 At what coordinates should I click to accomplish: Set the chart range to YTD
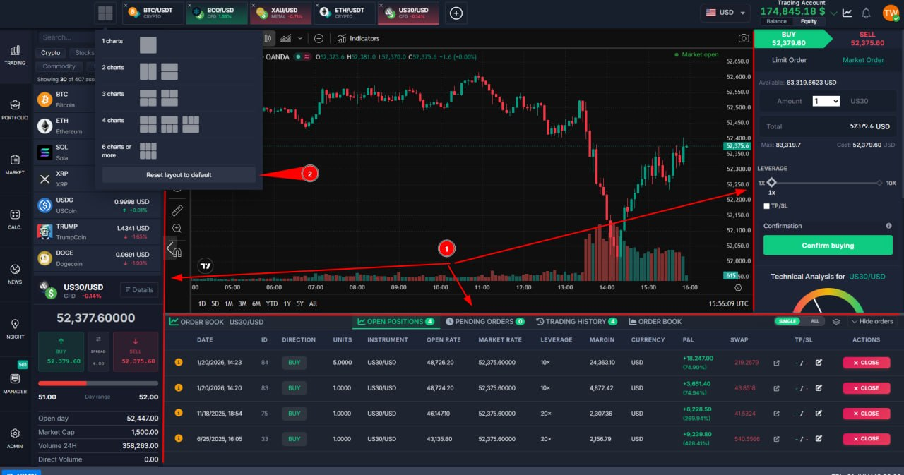(x=272, y=303)
